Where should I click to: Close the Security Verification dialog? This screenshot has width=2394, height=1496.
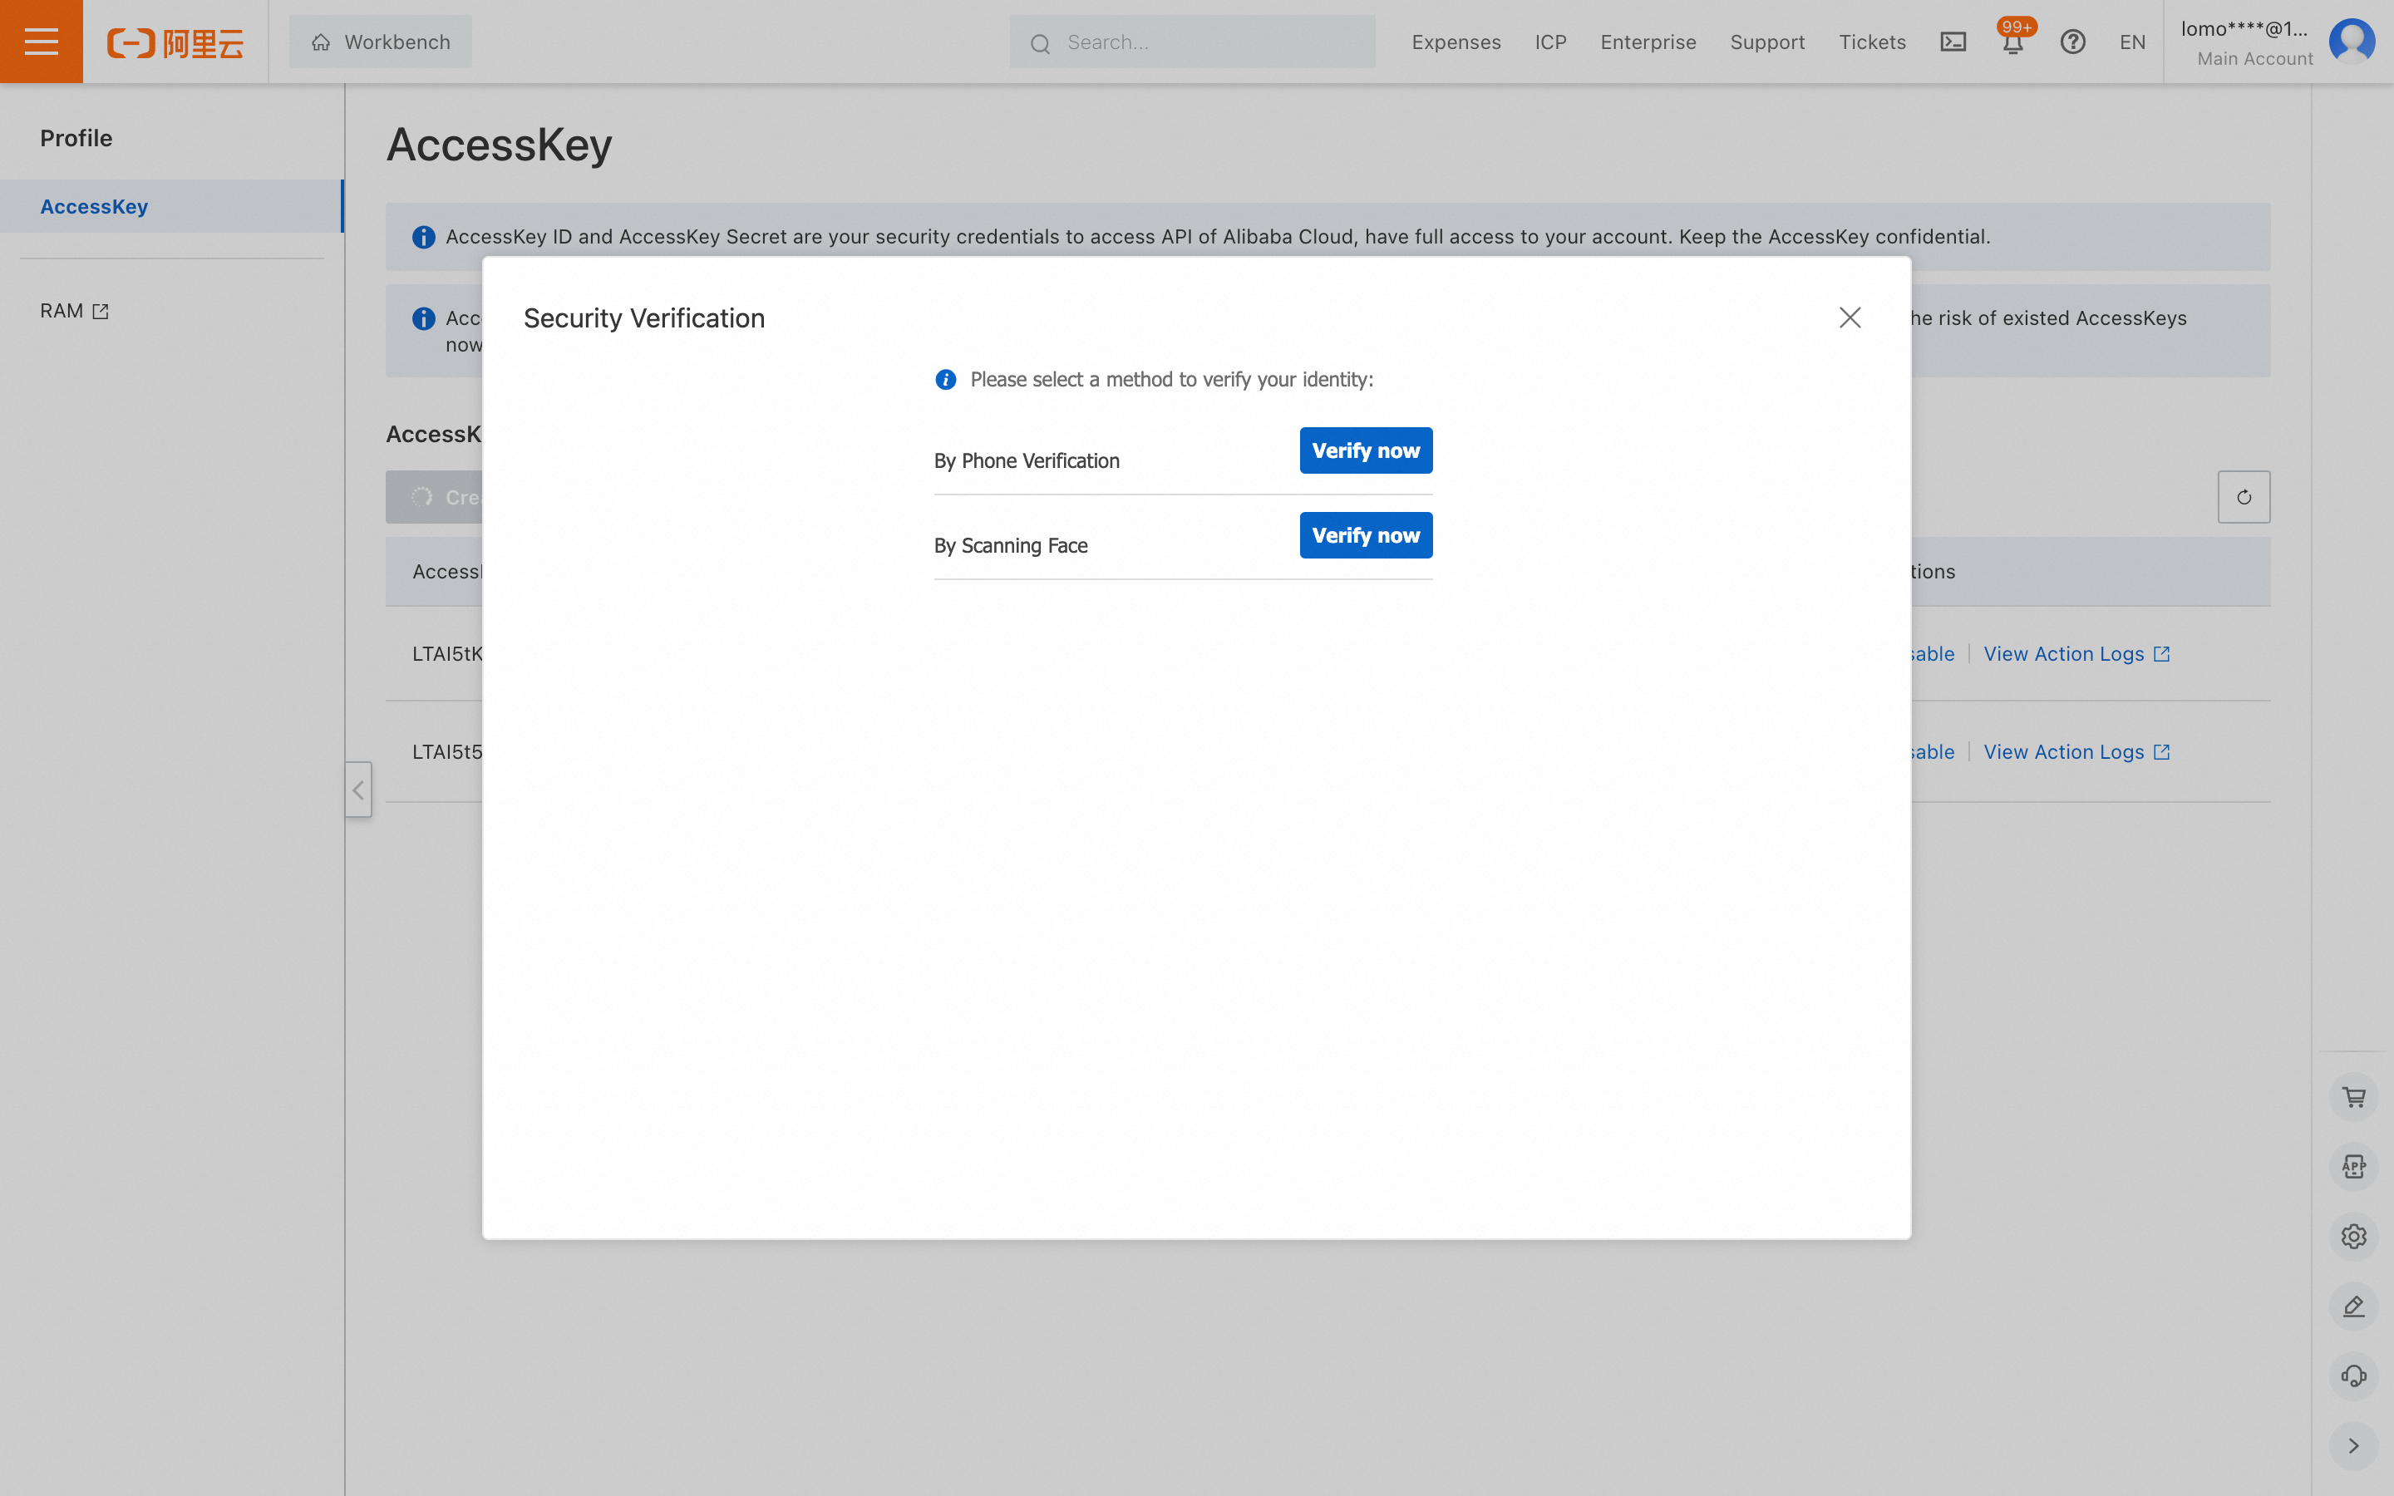[x=1849, y=317]
